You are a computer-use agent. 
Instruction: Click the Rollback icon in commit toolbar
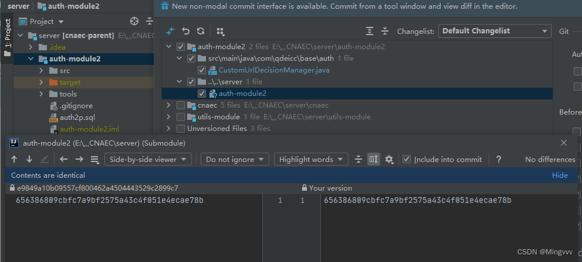coord(185,31)
